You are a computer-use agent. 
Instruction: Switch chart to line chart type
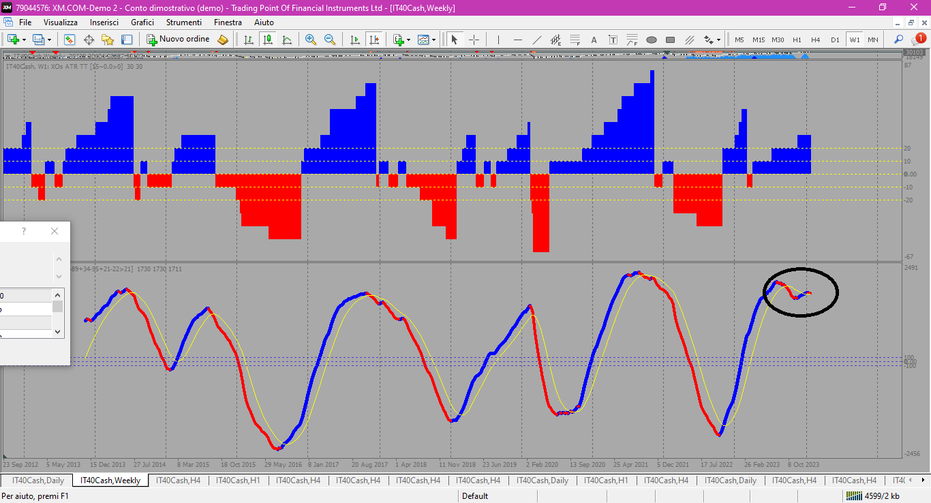point(287,40)
